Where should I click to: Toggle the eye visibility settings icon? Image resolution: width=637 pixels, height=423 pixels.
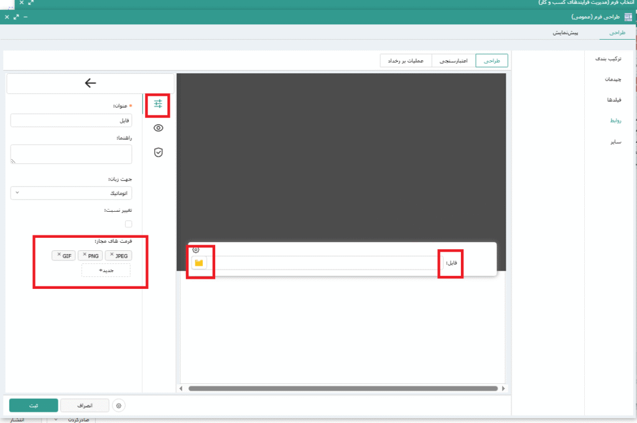[x=158, y=128]
